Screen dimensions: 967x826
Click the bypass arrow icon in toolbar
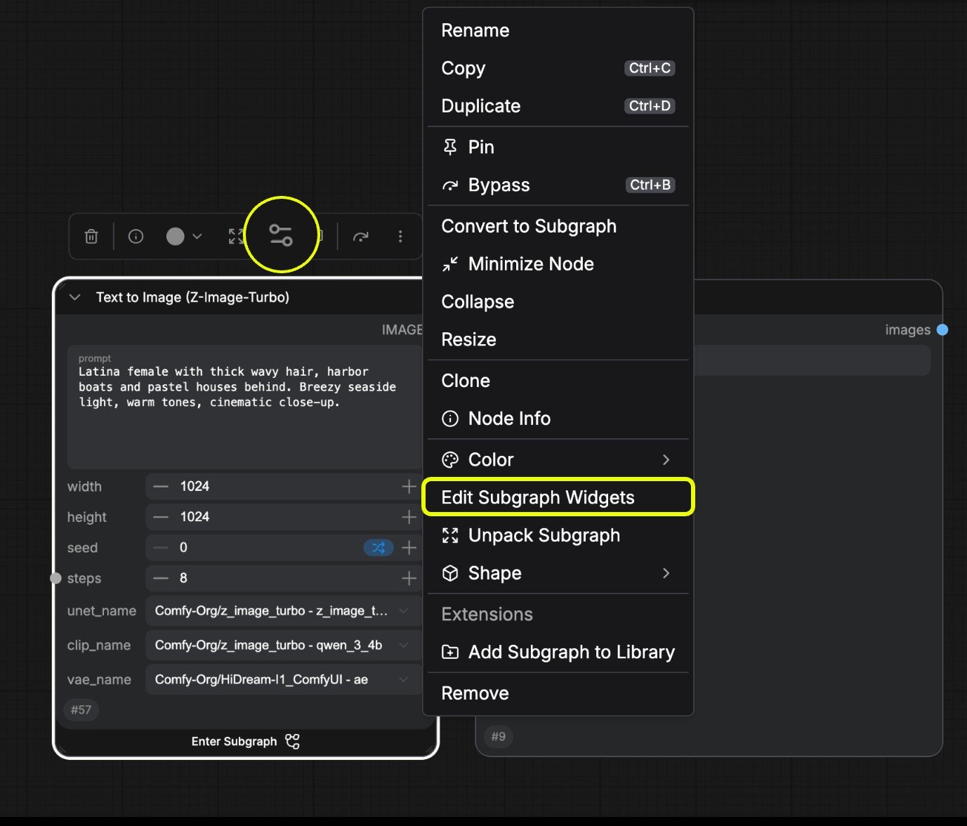pyautogui.click(x=361, y=237)
